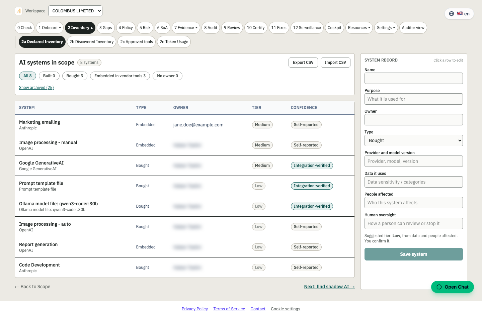
Task: Open the Workspace selector dropdown
Action: click(75, 11)
